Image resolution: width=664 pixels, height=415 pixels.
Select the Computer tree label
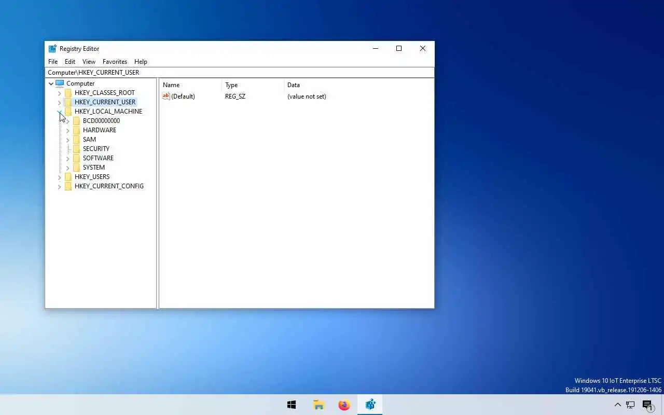coord(80,84)
